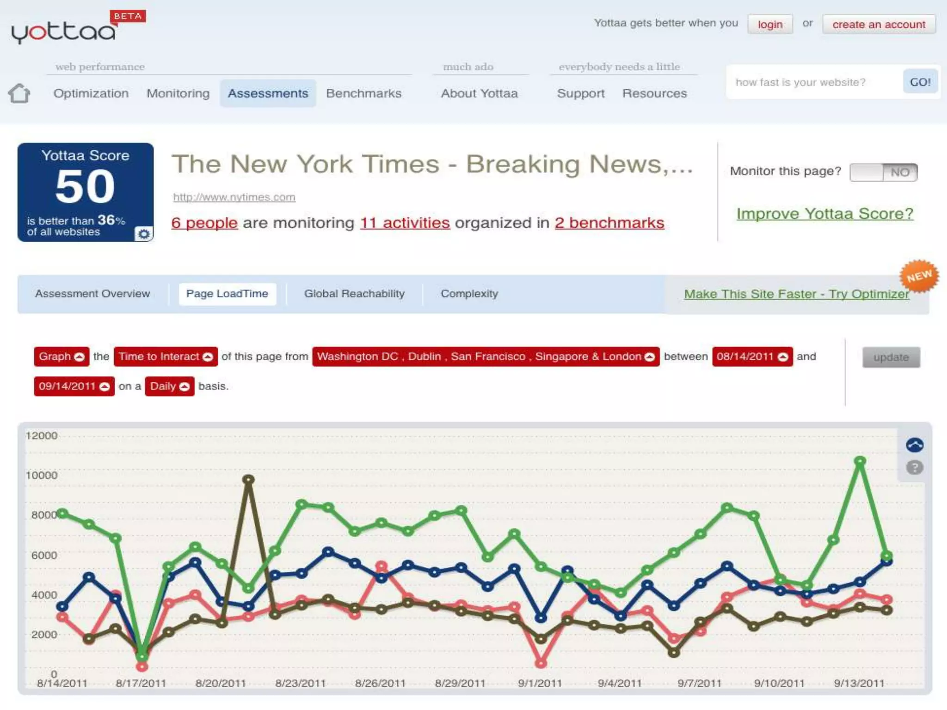
Task: Switch to Global Reachability tab
Action: coord(354,294)
